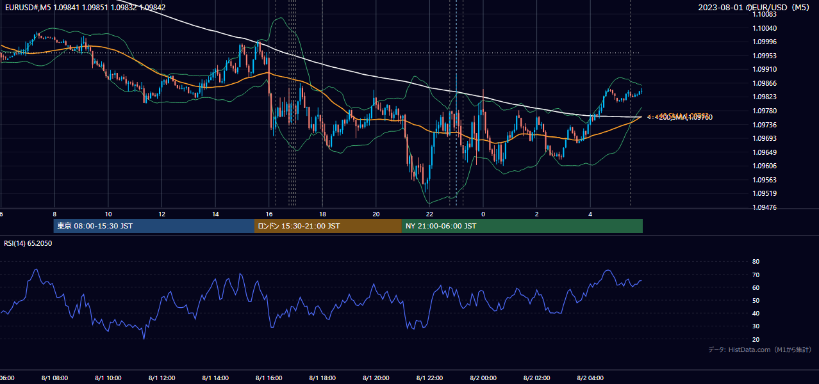
Task: Click the ロンドン 15:30-21:00 JST session bar
Action: 328,226
